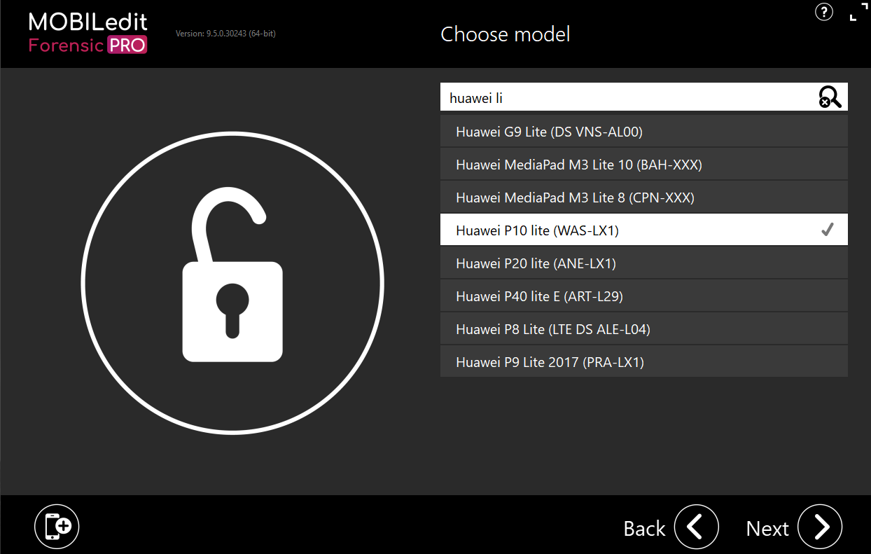871x554 pixels.
Task: Click the MOBILedit Forensic PRO logo
Action: [x=88, y=32]
